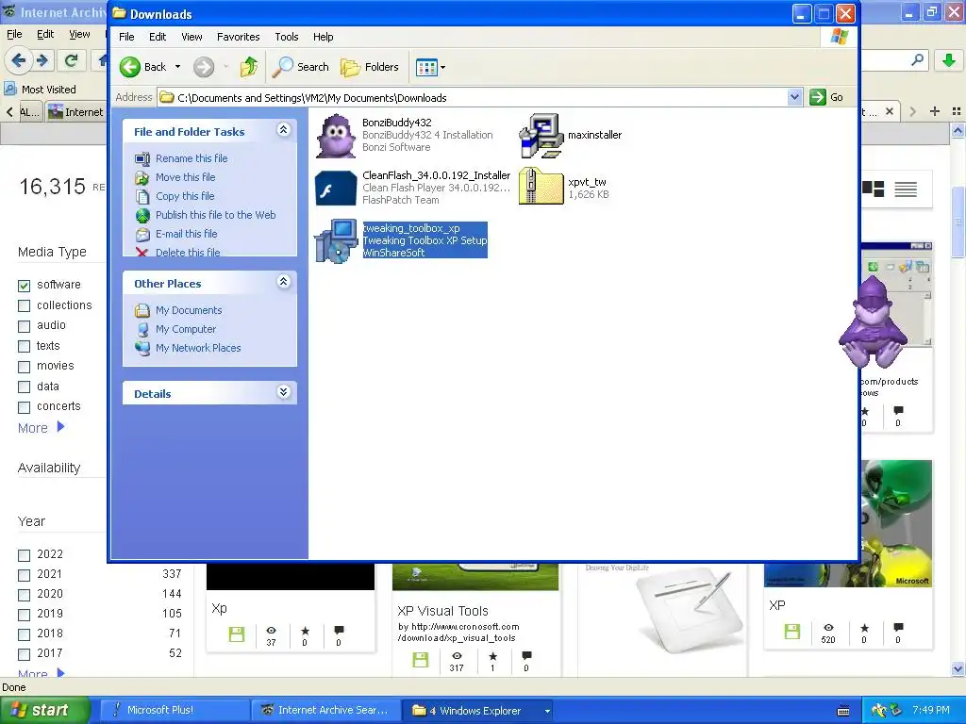Click the E-mail this file icon
Viewport: 966px width, 724px height.
[x=142, y=234]
